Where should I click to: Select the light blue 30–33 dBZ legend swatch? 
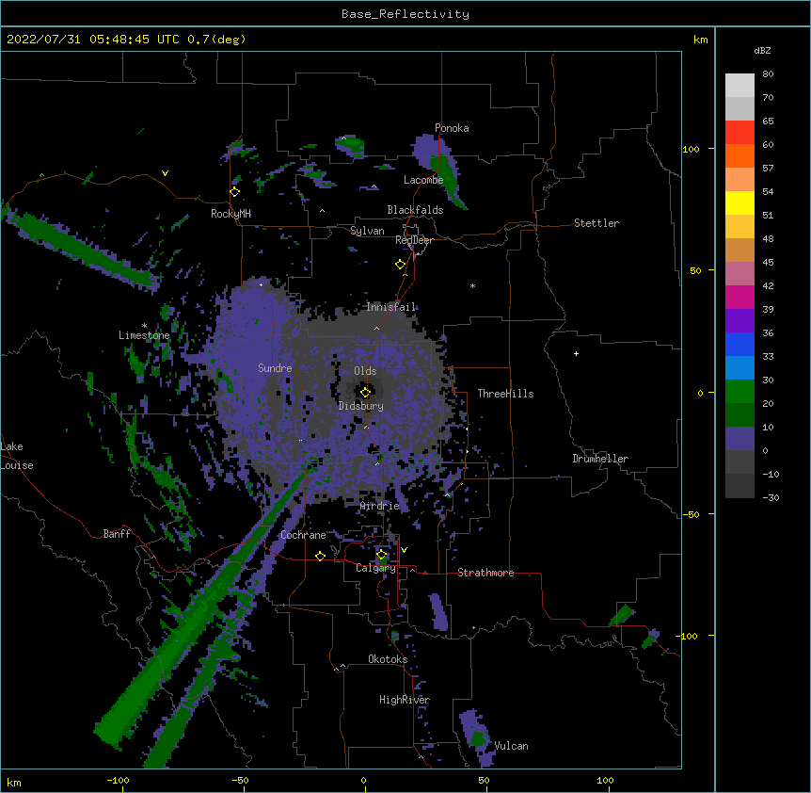click(739, 367)
